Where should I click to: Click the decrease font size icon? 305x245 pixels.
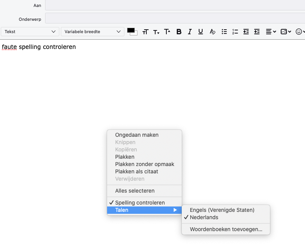pos(156,32)
